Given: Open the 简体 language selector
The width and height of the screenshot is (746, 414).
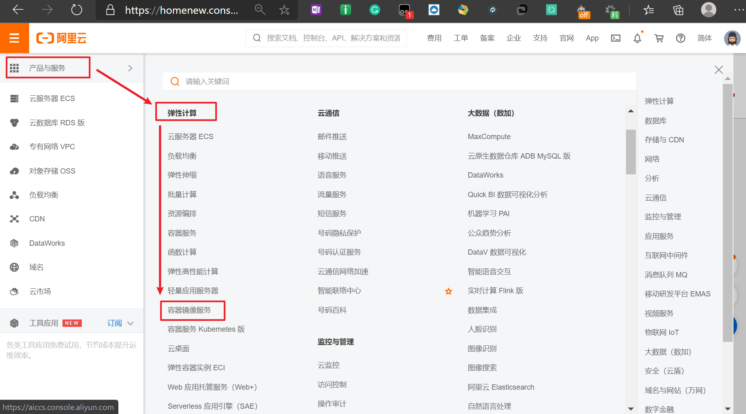Looking at the screenshot, I should click(704, 38).
